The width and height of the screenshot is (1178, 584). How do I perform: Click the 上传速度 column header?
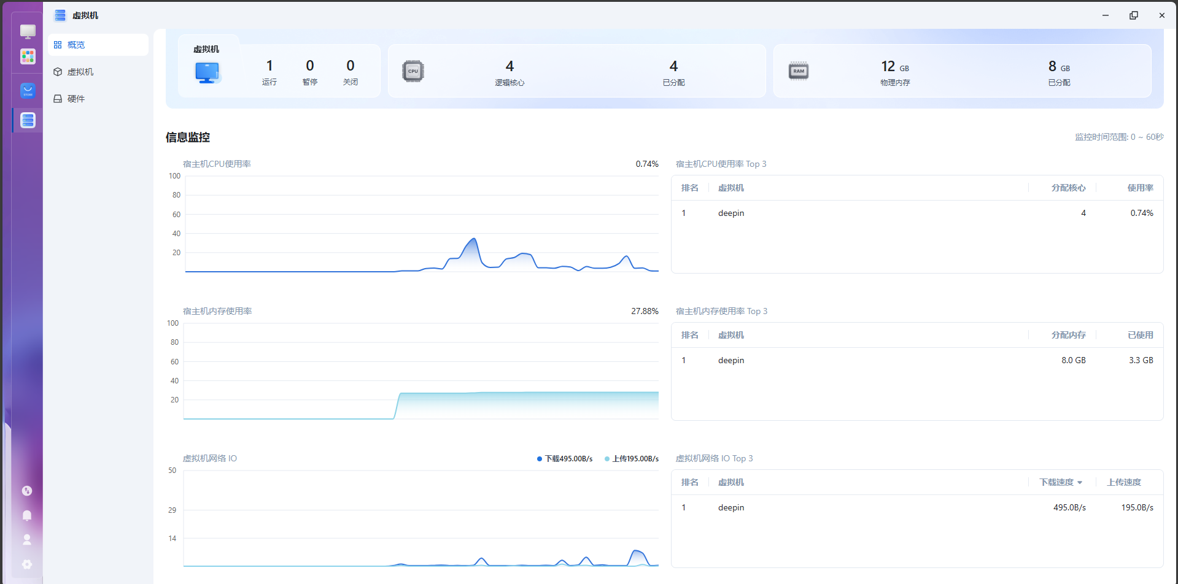click(x=1123, y=483)
